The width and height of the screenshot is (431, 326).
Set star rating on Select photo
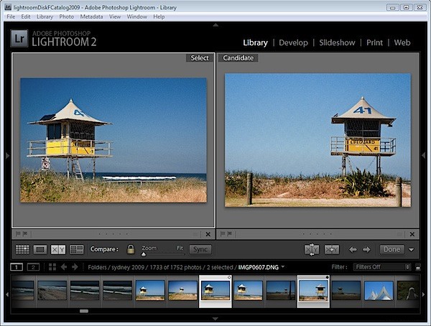tap(113, 234)
